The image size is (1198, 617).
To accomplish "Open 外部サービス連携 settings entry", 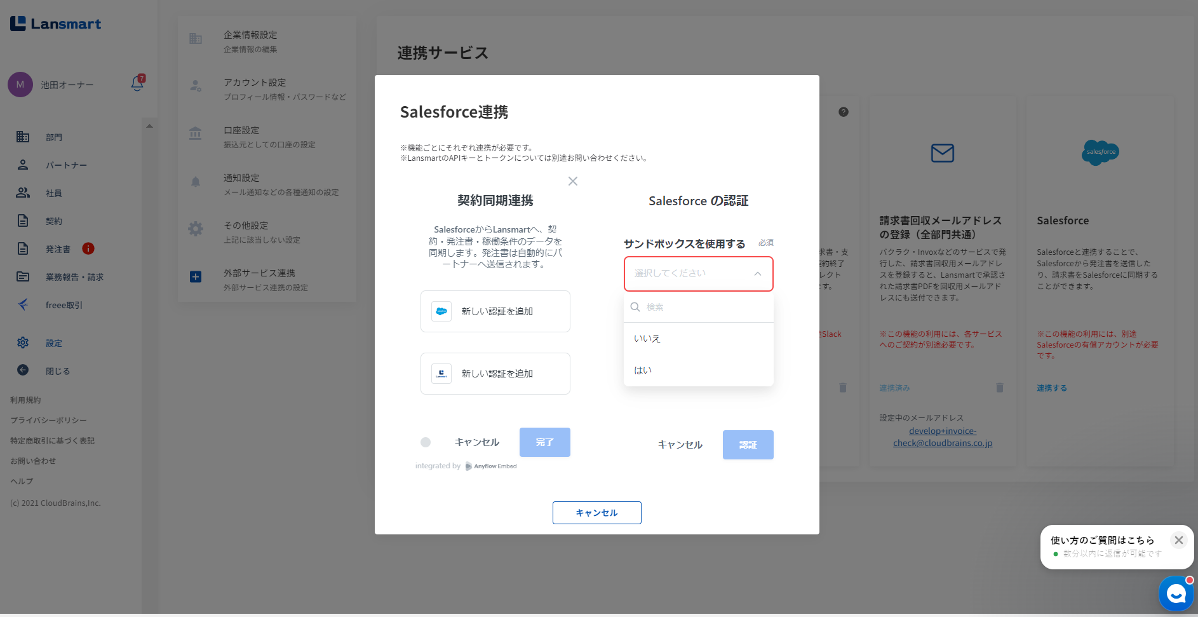I will coord(267,279).
